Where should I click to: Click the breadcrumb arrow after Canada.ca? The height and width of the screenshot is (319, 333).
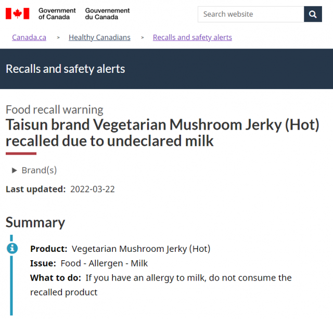tap(58, 38)
